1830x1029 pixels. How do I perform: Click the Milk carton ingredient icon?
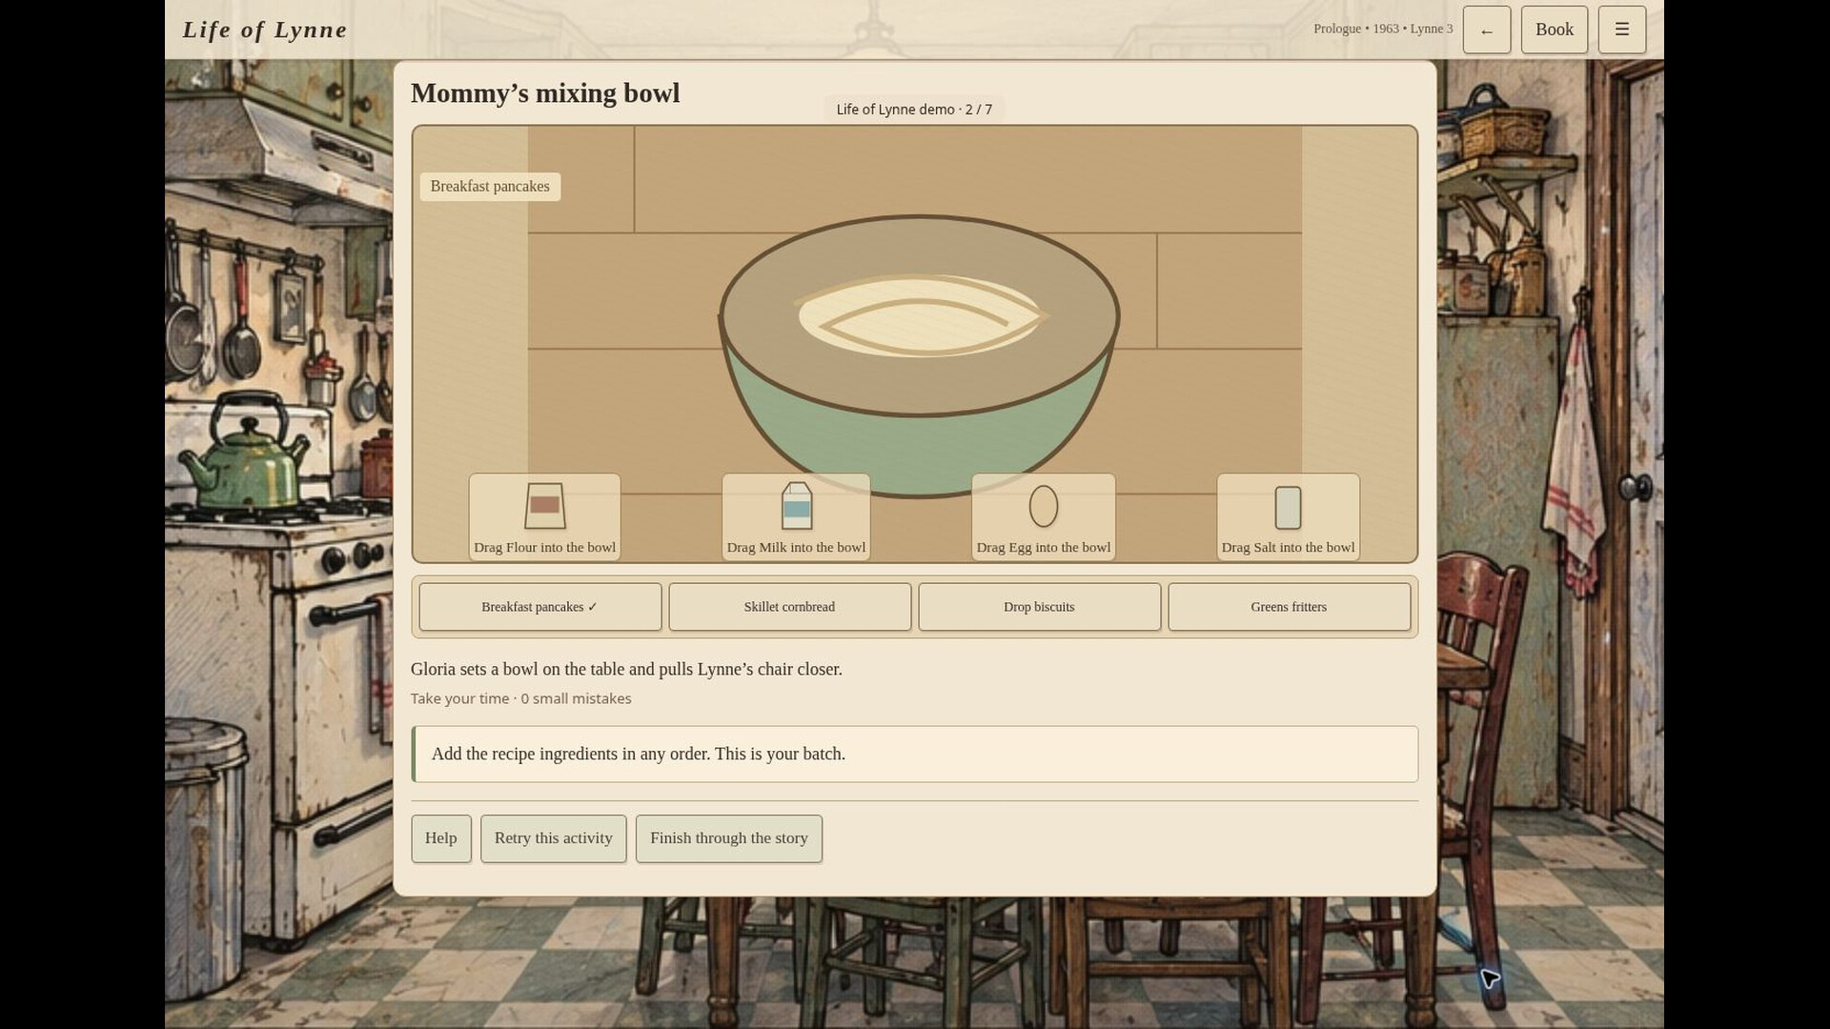(796, 506)
